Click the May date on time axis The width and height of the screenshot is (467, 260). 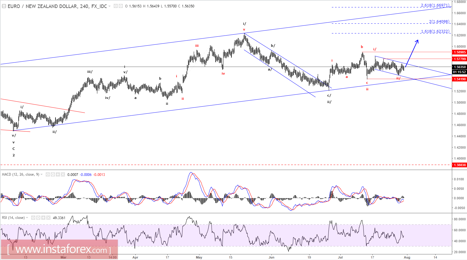click(199, 257)
